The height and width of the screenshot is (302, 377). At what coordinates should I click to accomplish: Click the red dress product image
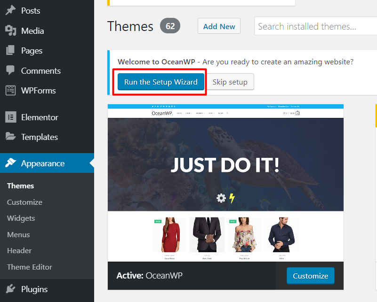169,234
